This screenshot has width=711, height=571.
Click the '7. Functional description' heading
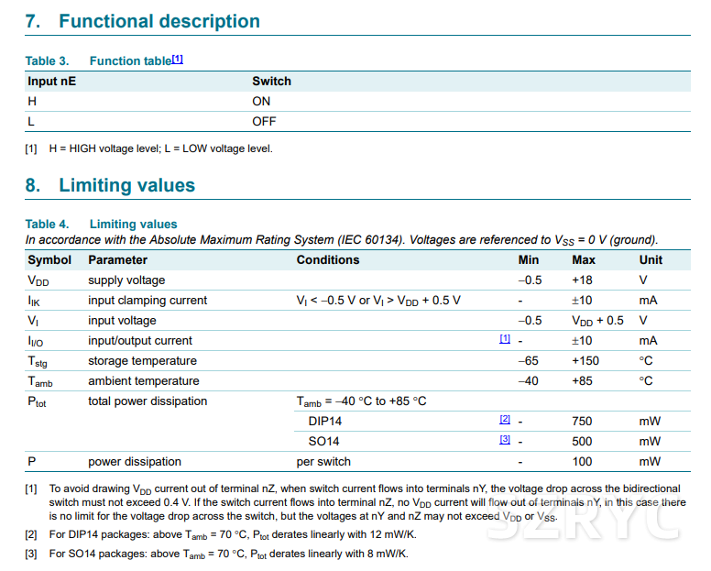[142, 21]
